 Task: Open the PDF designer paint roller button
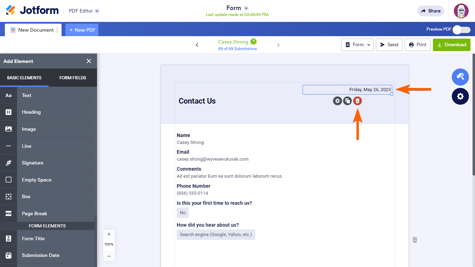[x=460, y=77]
